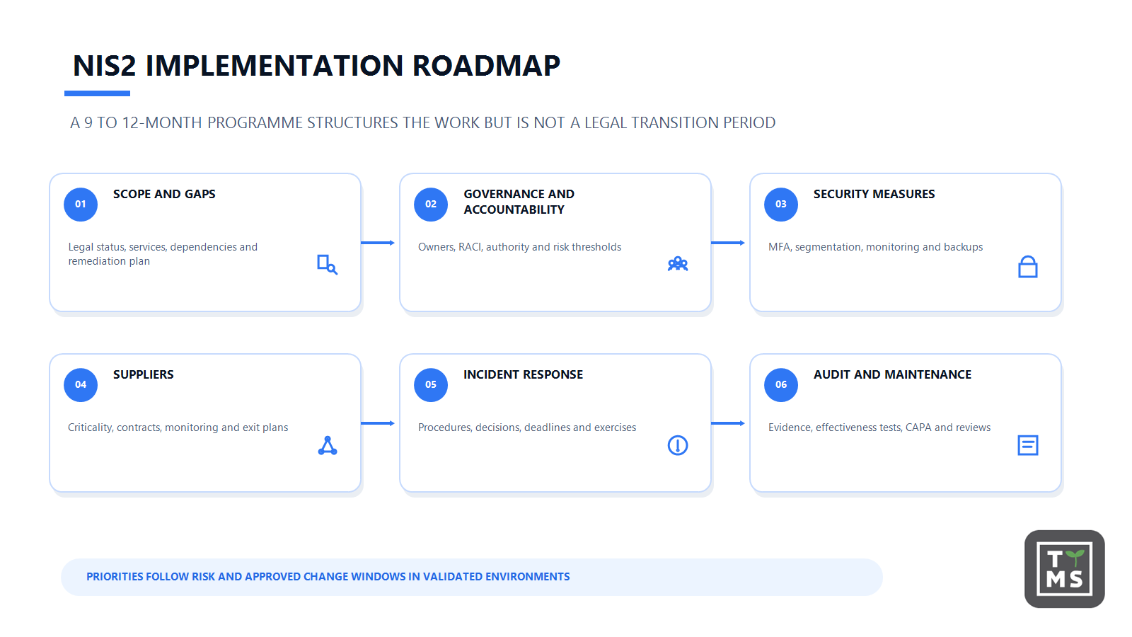Click 'Criticality, contracts, monitoring and exit plans' text
The width and height of the screenshot is (1132, 637).
pyautogui.click(x=178, y=427)
